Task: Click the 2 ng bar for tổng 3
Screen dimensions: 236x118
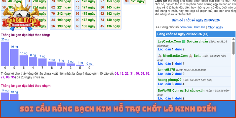Action: (x=71, y=65)
